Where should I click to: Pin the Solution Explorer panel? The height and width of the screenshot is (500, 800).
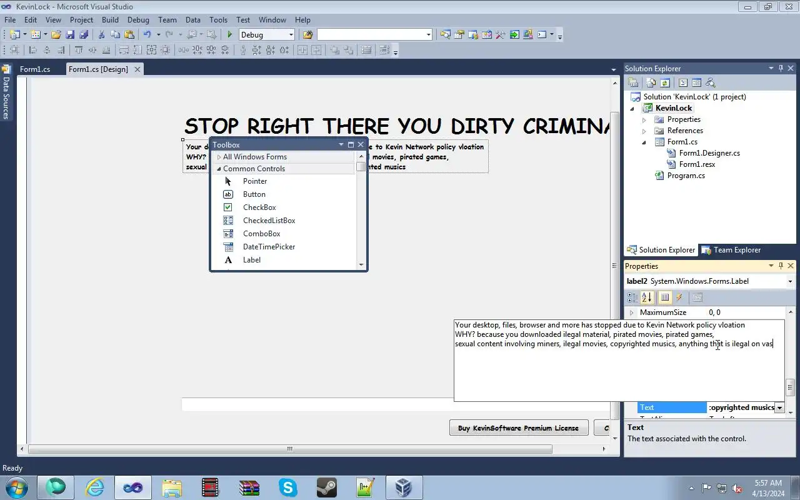pyautogui.click(x=781, y=69)
